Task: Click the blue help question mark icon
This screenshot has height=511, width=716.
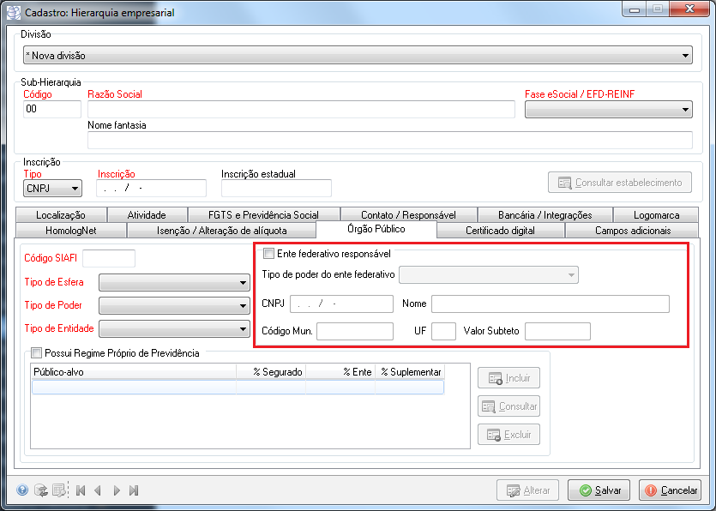Action: pos(22,490)
